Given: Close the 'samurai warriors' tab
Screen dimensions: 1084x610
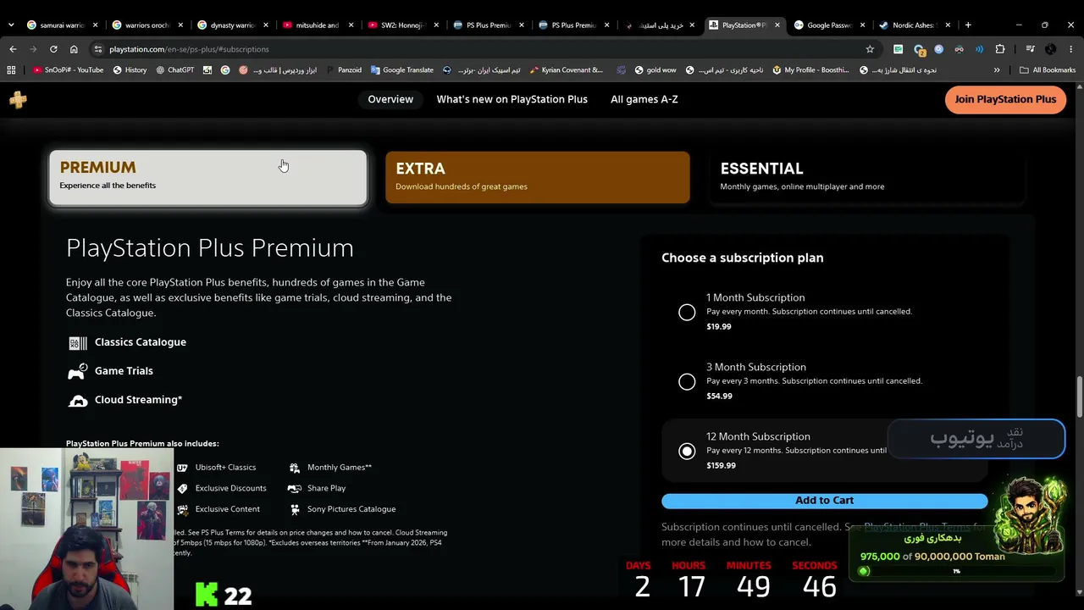Looking at the screenshot, I should pyautogui.click(x=95, y=25).
